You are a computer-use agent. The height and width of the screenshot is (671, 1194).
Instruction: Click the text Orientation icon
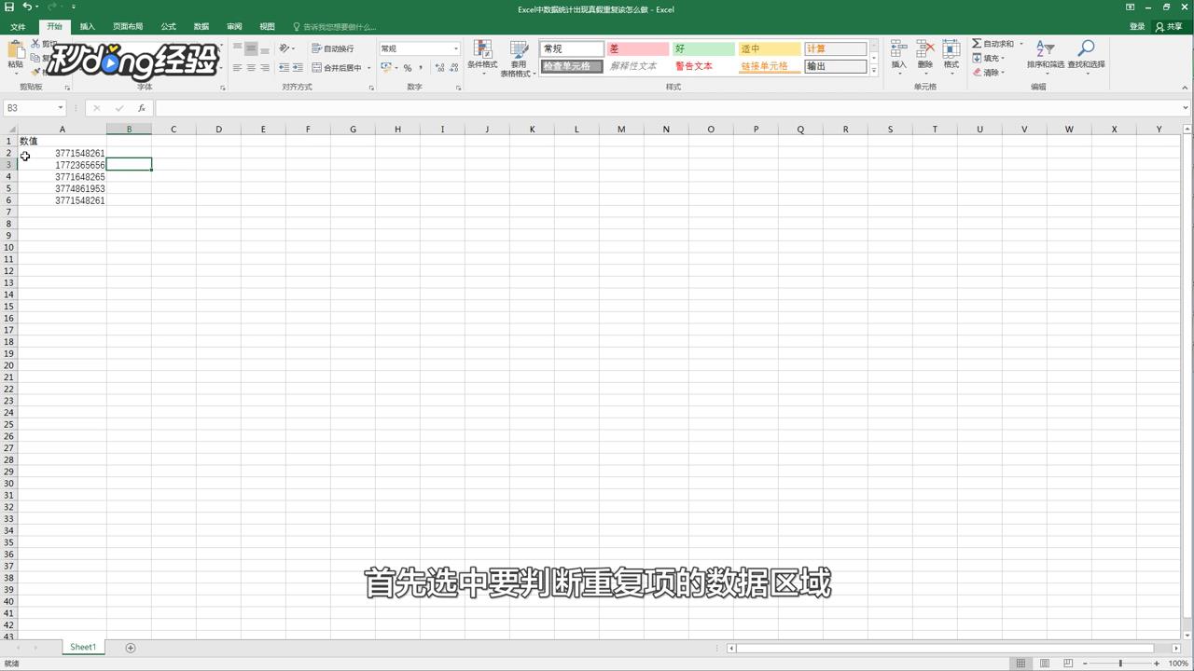tap(285, 48)
